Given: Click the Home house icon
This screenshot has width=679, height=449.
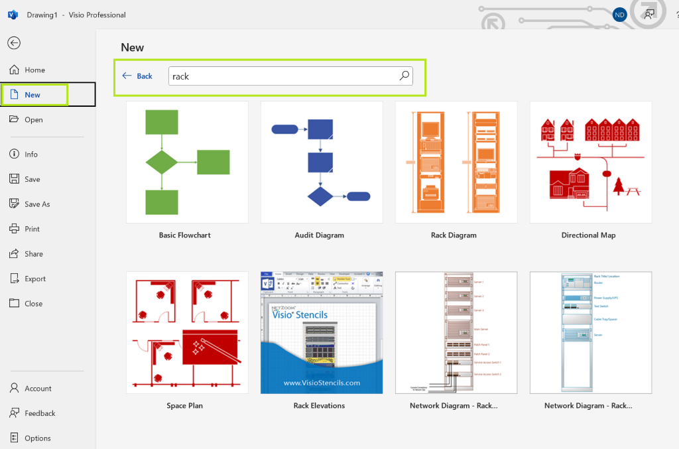Looking at the screenshot, I should pyautogui.click(x=15, y=69).
